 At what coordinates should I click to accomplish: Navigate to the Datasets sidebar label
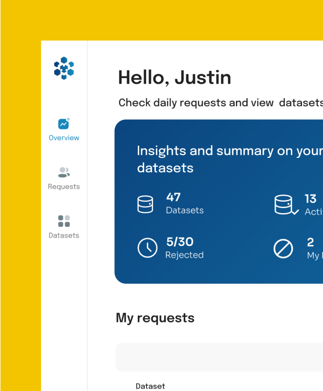coord(64,236)
